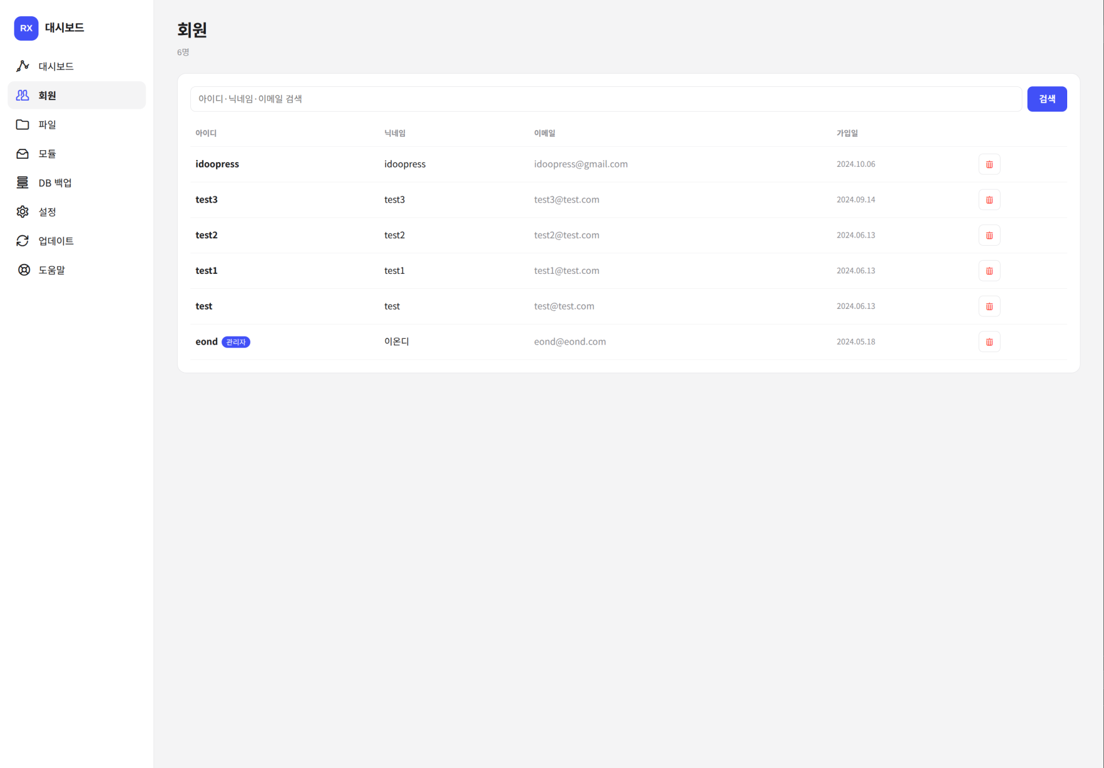Viewport: 1104px width, 768px height.
Task: Click the idoopress ID cell
Action: [x=217, y=164]
